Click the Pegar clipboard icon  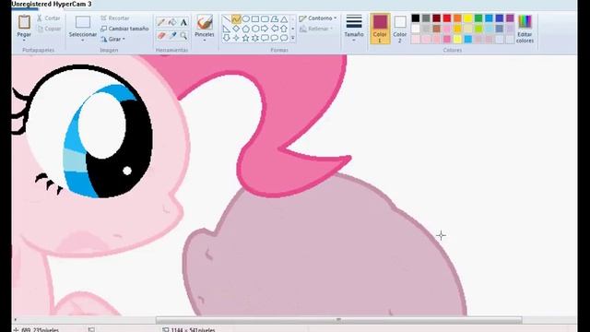(24, 22)
